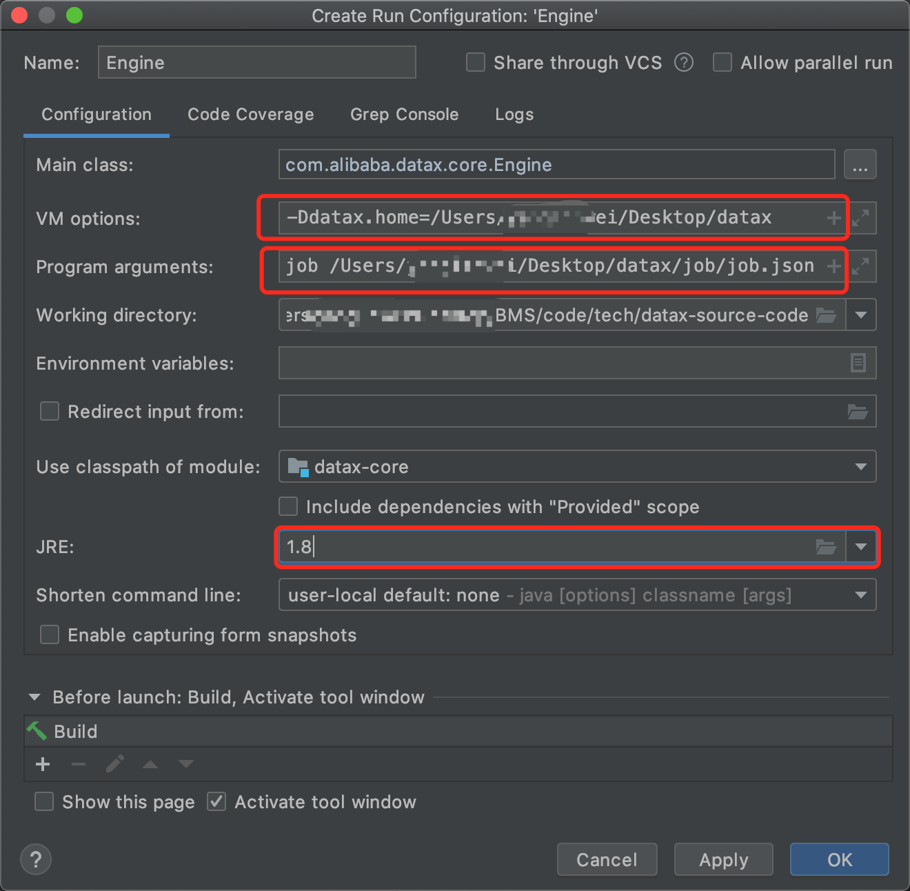Expand VM options field editor
The width and height of the screenshot is (910, 891).
coord(860,219)
